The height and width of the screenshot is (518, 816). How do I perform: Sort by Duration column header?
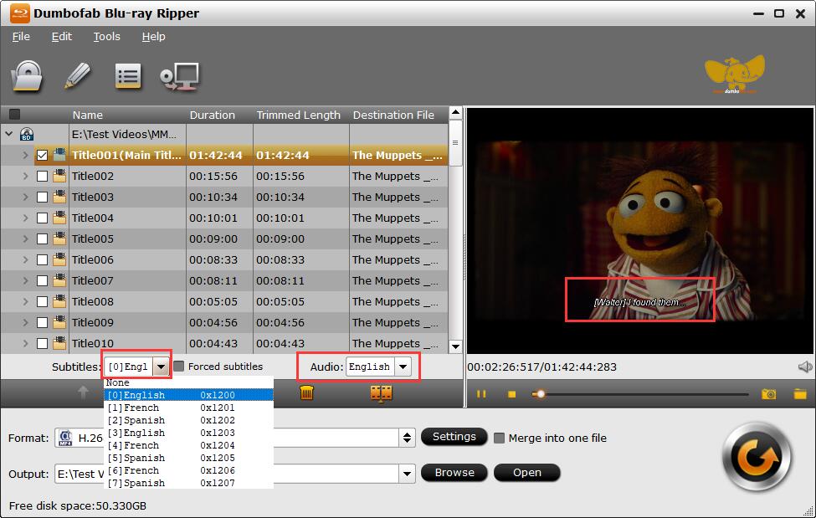point(213,115)
